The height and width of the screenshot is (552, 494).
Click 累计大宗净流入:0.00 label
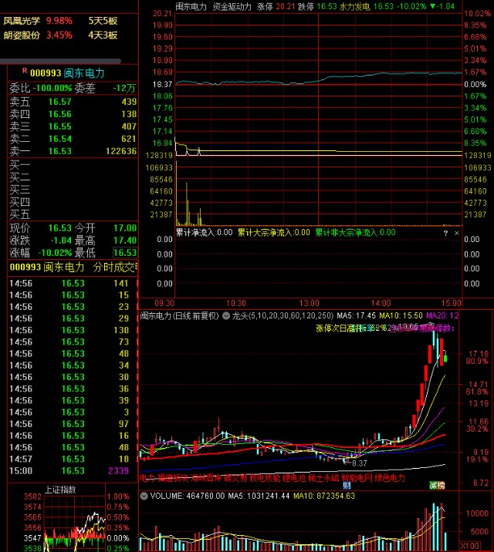pyautogui.click(x=274, y=232)
